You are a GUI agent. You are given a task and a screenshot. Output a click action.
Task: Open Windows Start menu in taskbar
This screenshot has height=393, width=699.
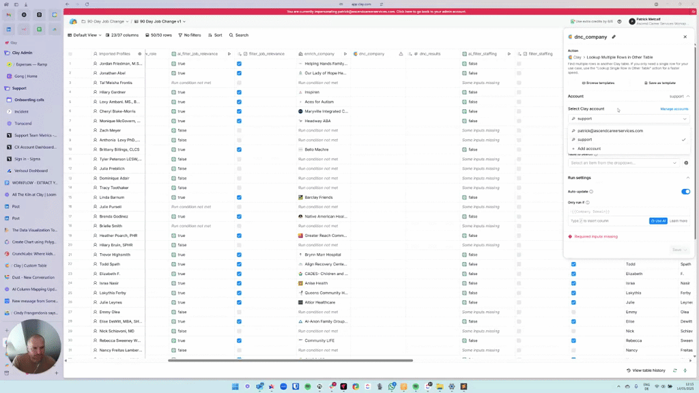236,386
